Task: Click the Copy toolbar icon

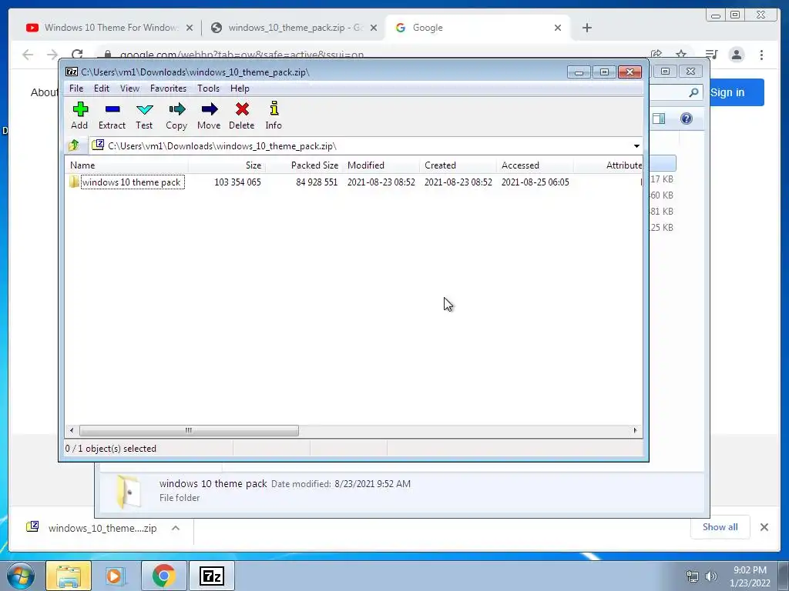Action: click(x=176, y=116)
